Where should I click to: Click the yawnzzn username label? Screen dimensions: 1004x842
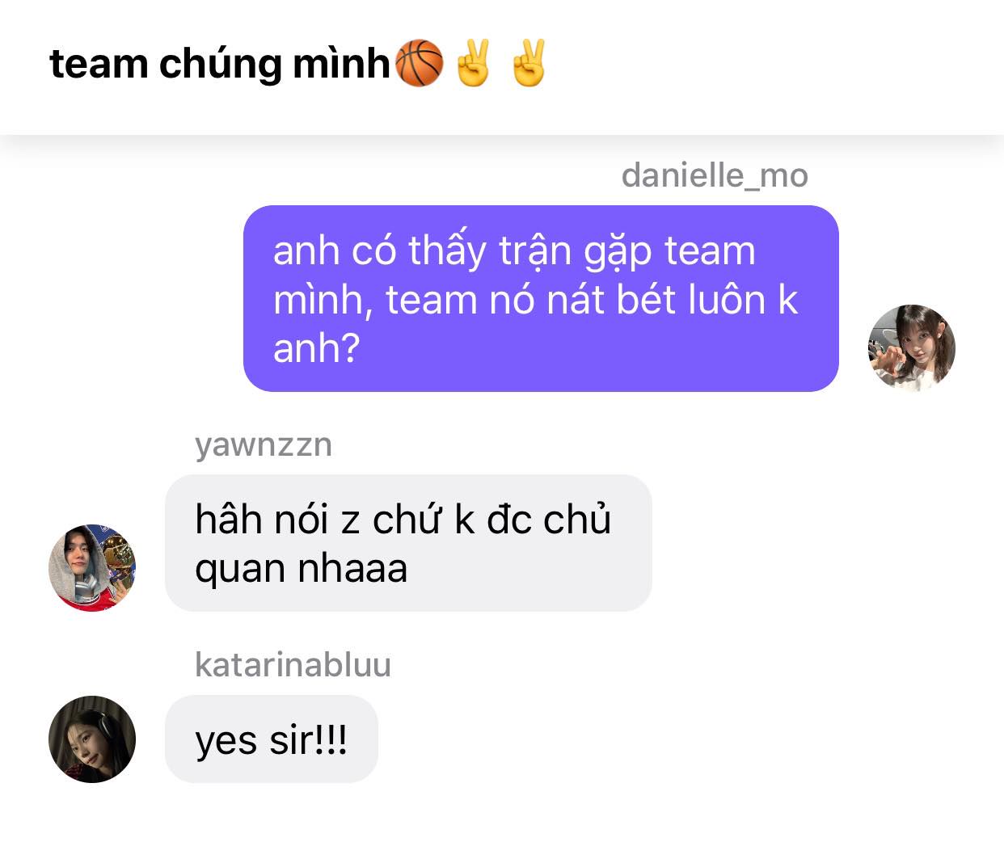pos(264,444)
